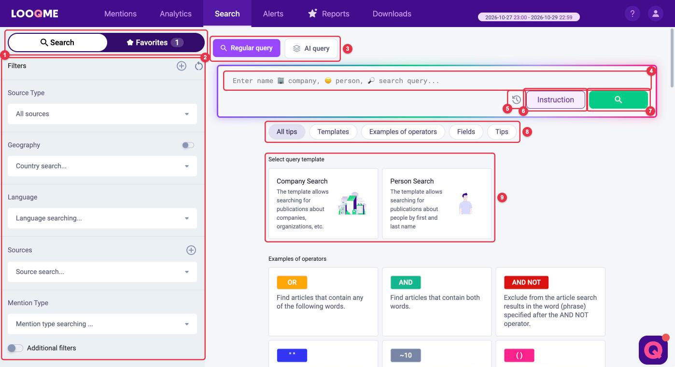Viewport: 675px width, 367px height.
Task: Choose the Person Search template card
Action: coord(437,203)
